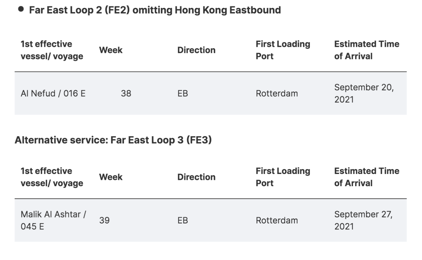Select Rotterdam in the Malik Al Ashtar row
The height and width of the screenshot is (260, 422).
[x=277, y=220]
